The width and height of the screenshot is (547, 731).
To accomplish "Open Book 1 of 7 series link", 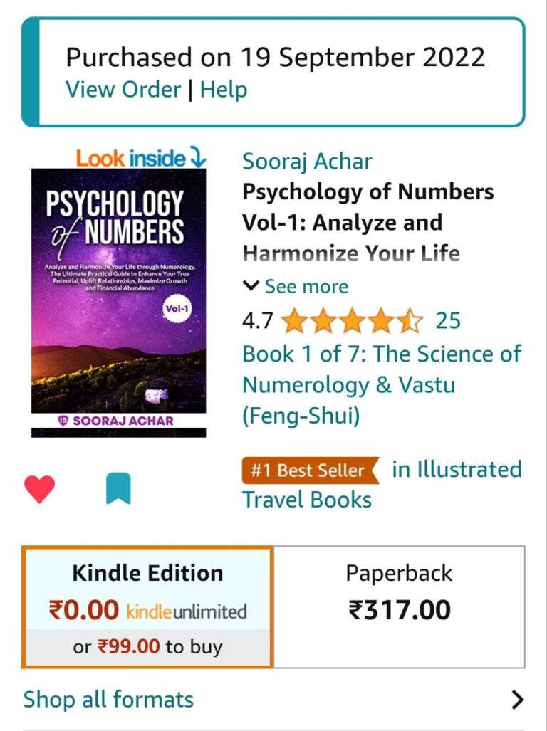I will [382, 385].
